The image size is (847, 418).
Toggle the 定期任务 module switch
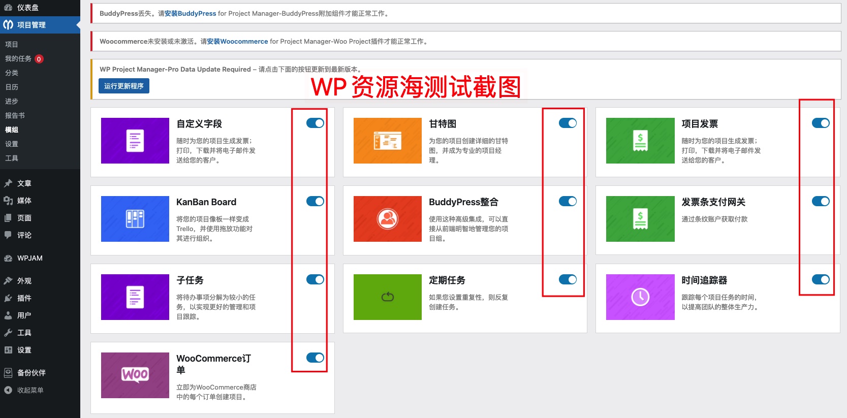tap(568, 279)
